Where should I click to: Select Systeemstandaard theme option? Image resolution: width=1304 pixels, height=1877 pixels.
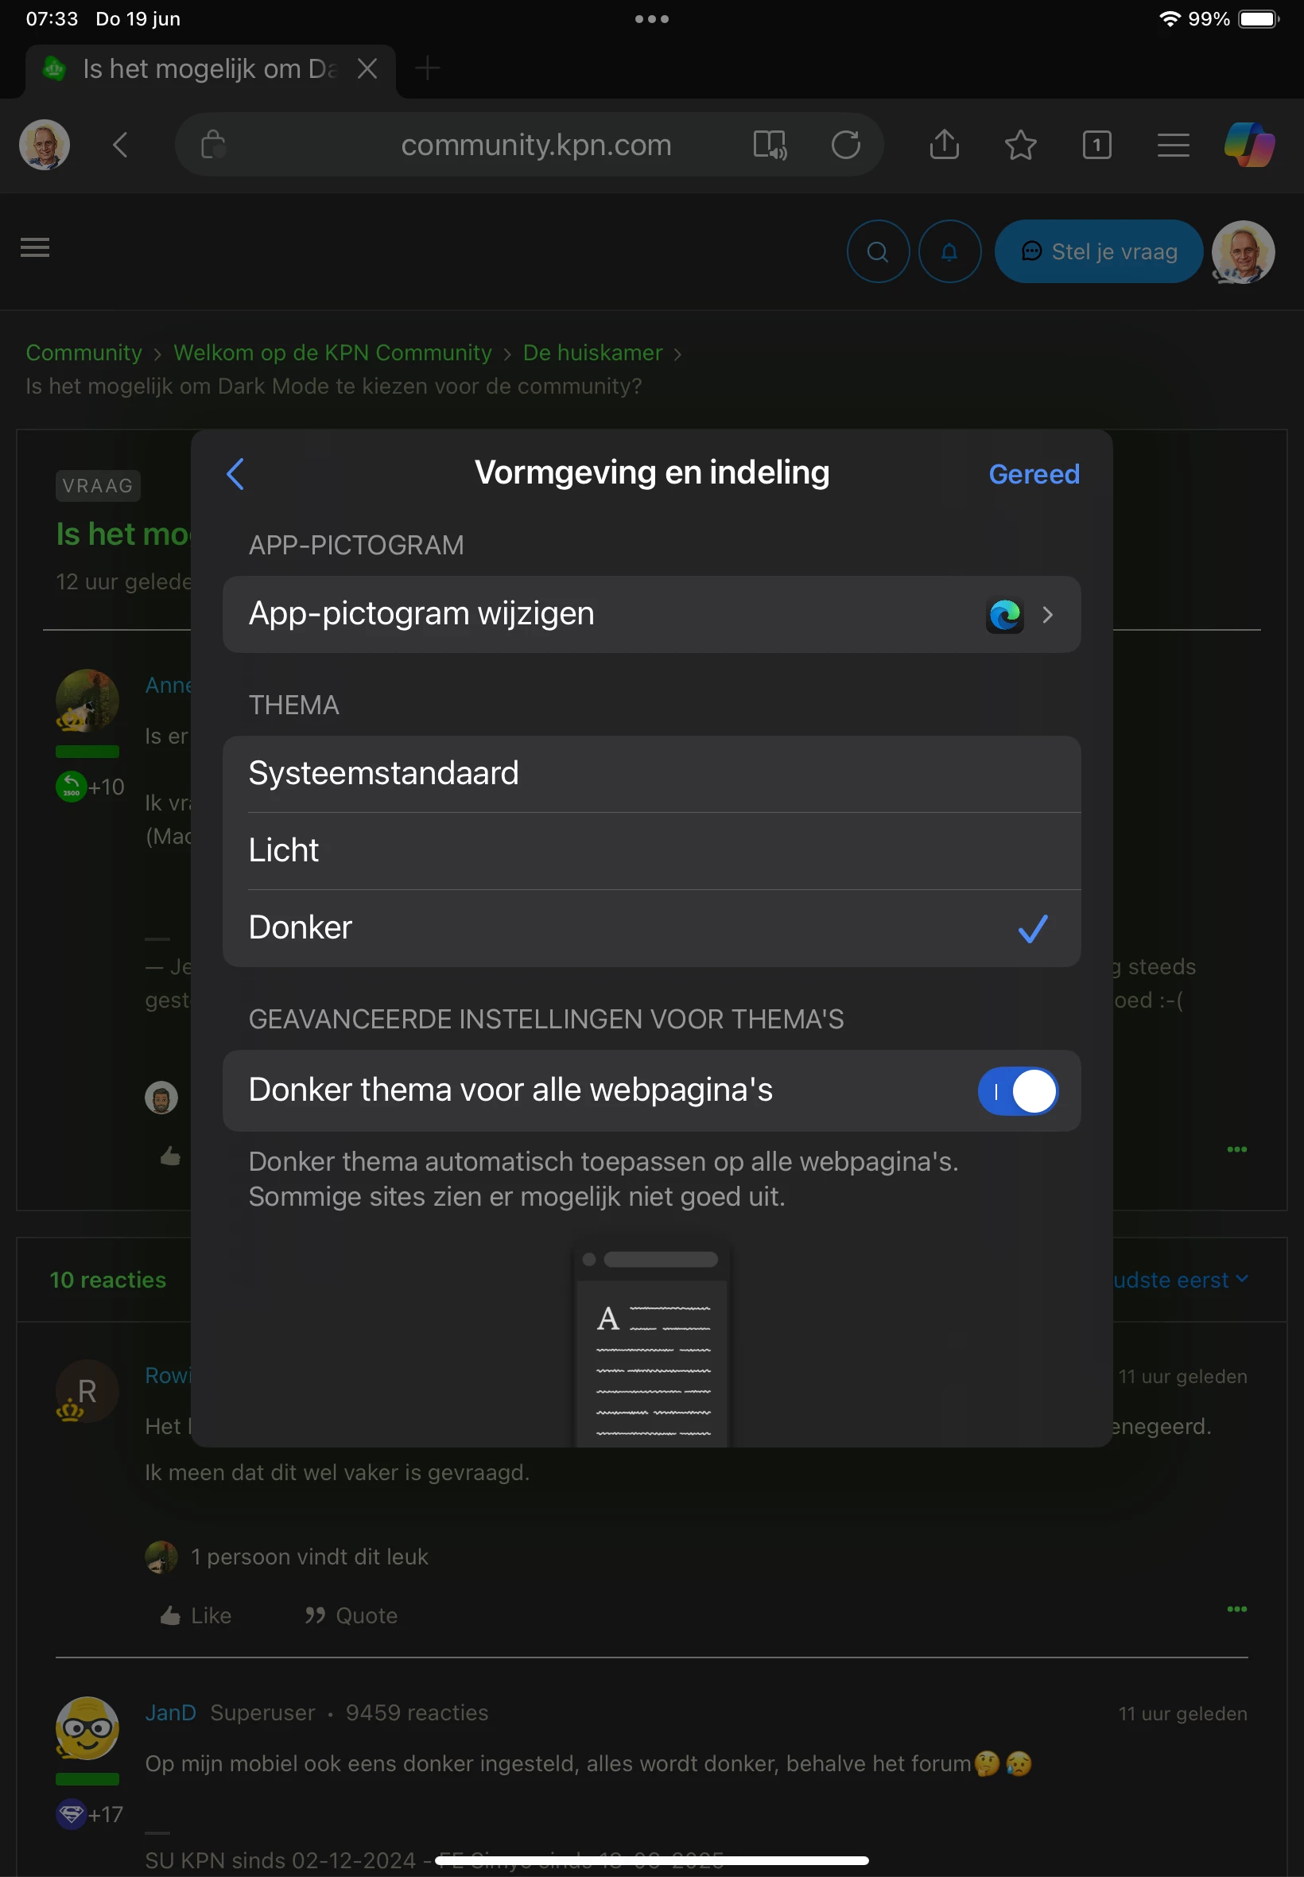pyautogui.click(x=651, y=773)
